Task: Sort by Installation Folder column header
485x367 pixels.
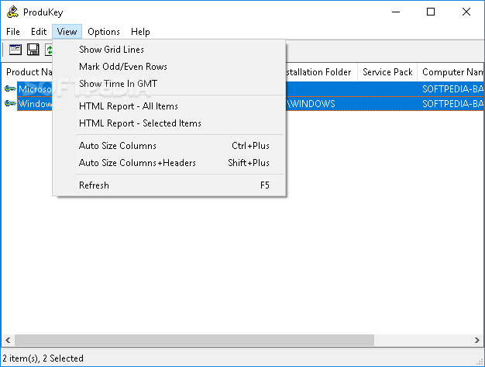Action: [x=322, y=72]
